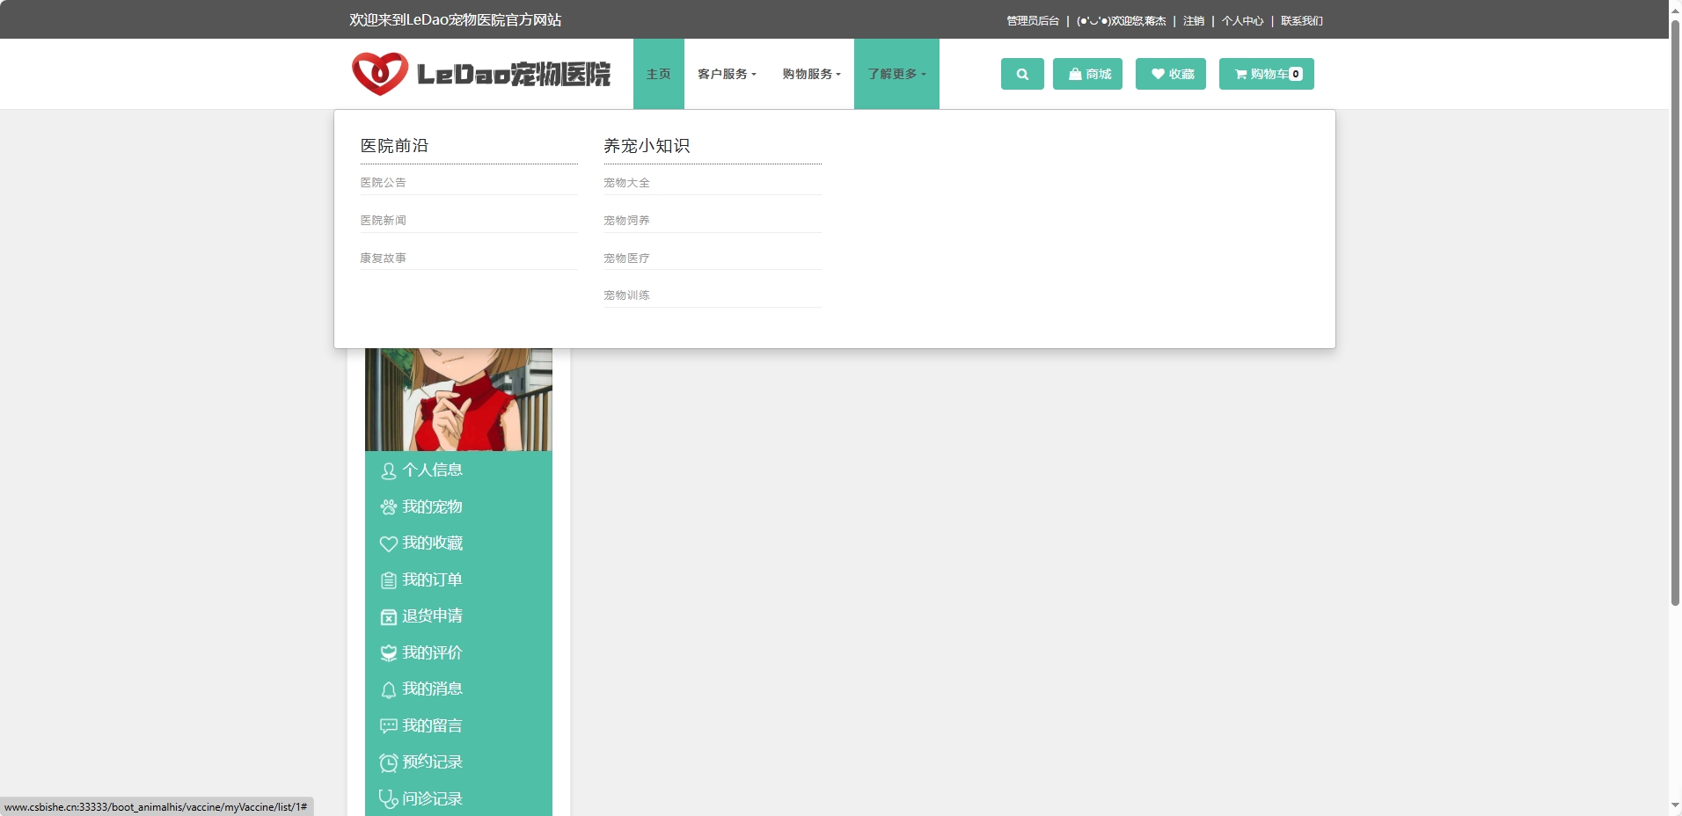Click 宠物大全 under 养宠小知识

(625, 182)
